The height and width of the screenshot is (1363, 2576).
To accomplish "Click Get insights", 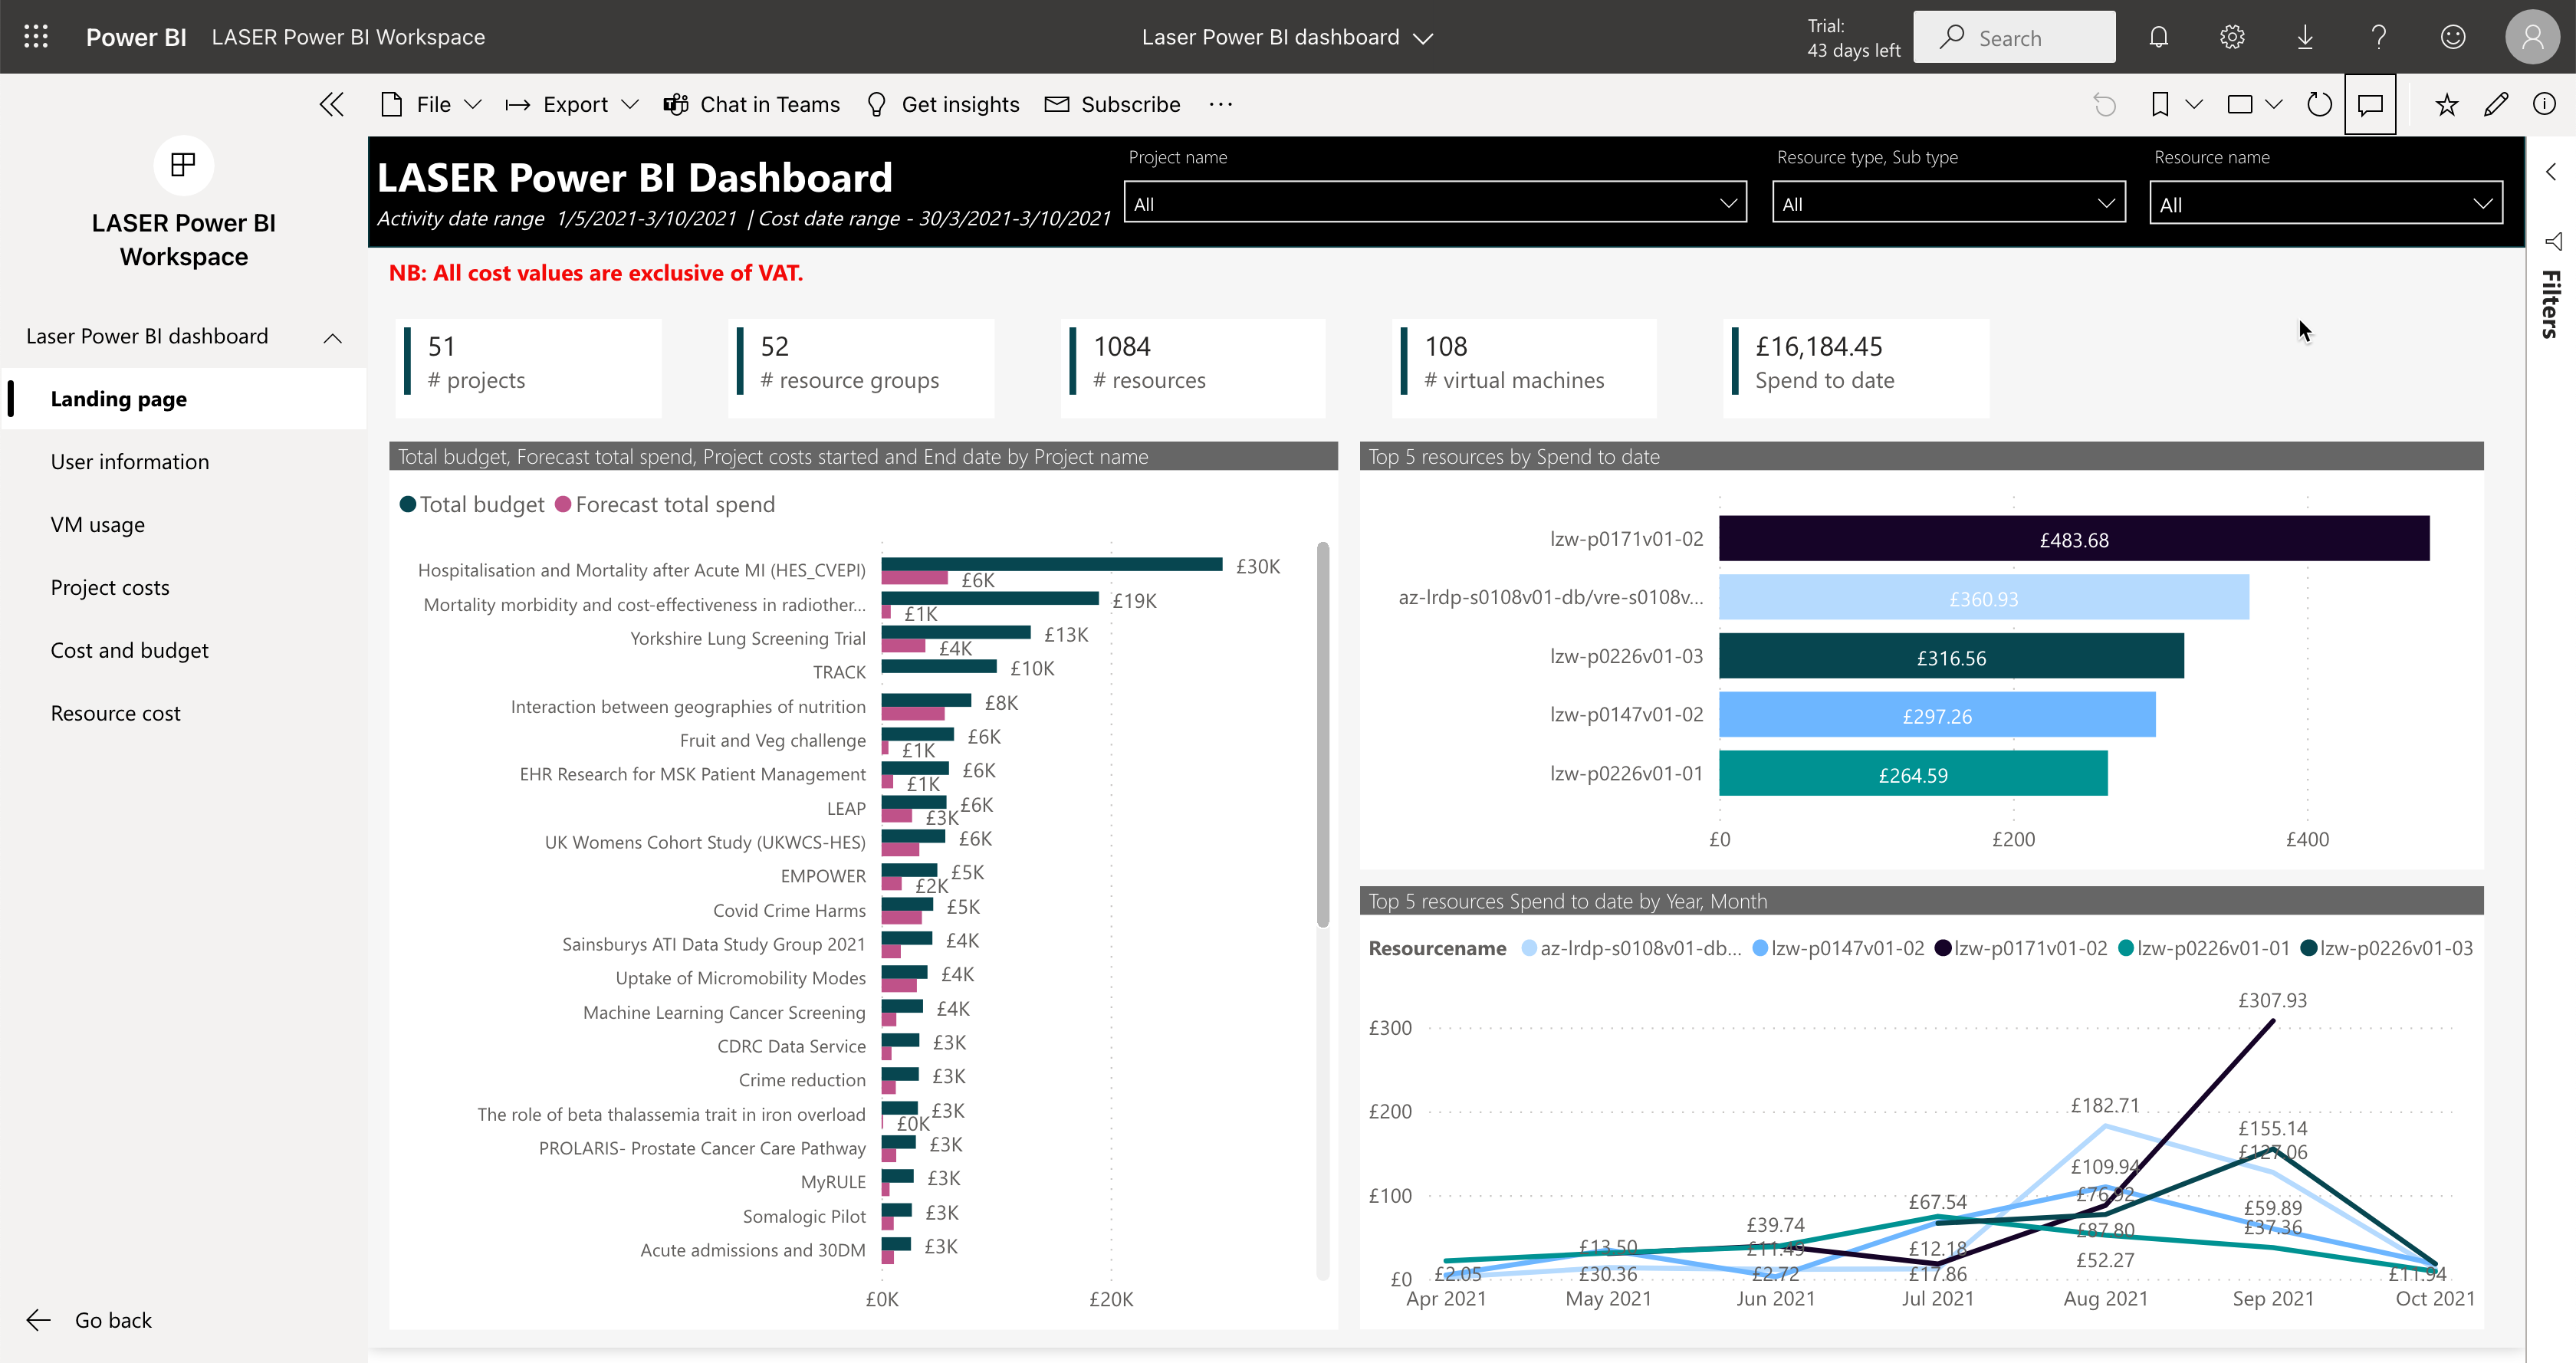I will click(942, 104).
